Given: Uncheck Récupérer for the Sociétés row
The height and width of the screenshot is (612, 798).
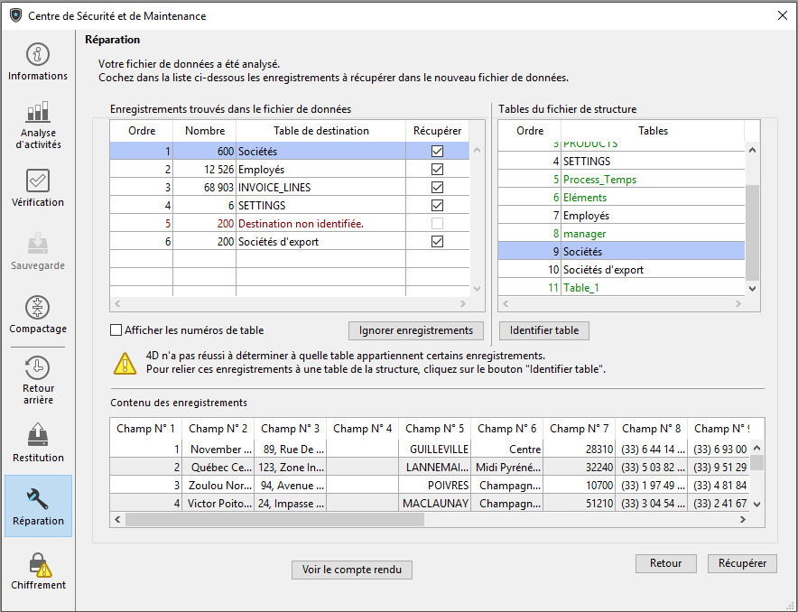Looking at the screenshot, I should point(437,152).
